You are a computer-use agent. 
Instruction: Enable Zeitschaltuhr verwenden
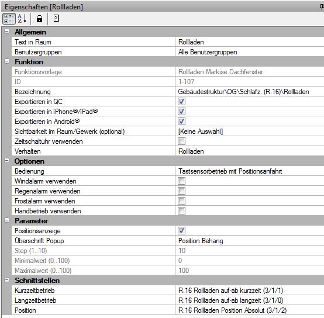(181, 141)
